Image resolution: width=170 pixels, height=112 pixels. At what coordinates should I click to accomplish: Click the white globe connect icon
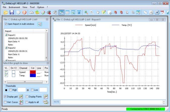pos(19,12)
